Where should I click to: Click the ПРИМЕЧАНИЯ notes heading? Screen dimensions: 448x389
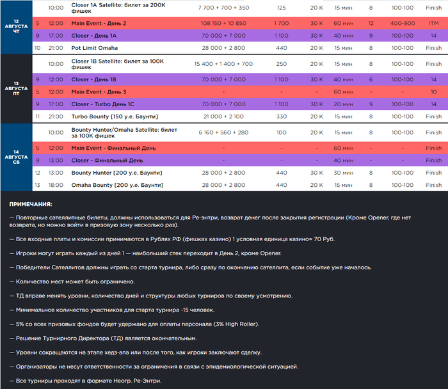pyautogui.click(x=31, y=204)
